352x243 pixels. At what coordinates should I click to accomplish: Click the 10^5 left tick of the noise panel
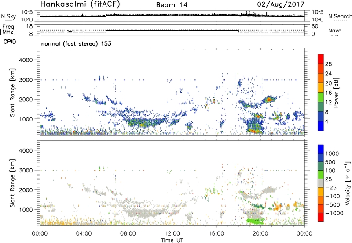coord(27,12)
